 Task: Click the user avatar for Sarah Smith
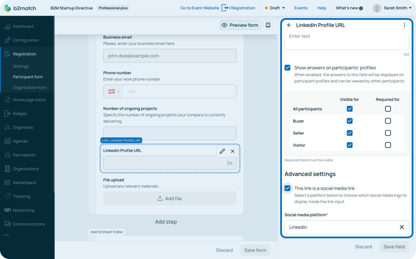377,8
